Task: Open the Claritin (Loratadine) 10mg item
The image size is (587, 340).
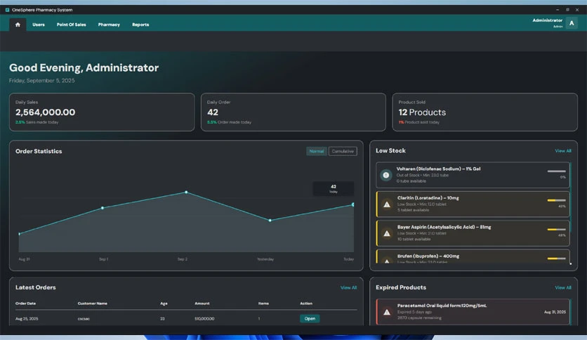Action: click(473, 204)
